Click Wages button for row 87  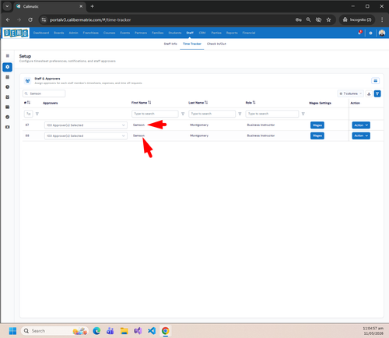coord(317,125)
